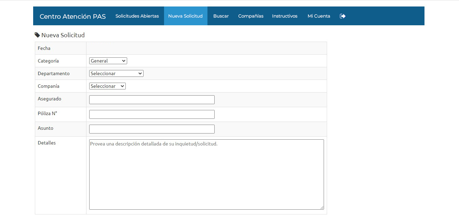Viewport: 459px width, 224px height.
Task: Open the Compañía dropdown
Action: point(107,86)
